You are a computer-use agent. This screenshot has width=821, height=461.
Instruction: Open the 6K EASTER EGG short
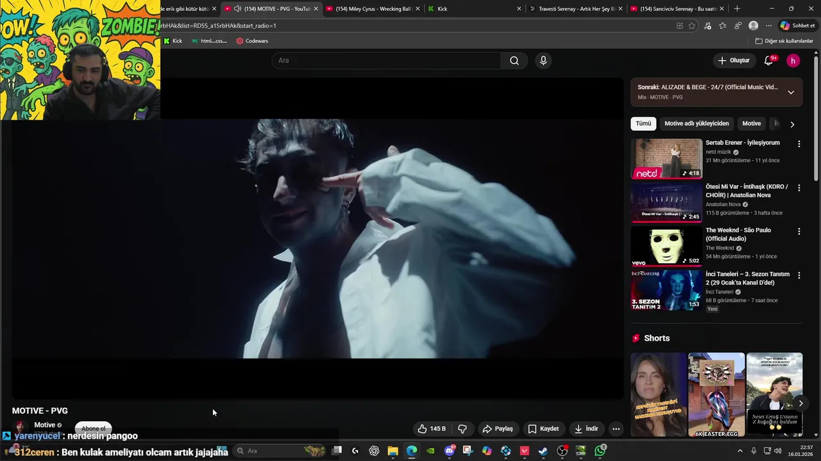[716, 394]
